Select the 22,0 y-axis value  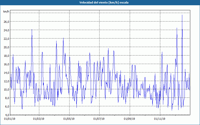coord(6,39)
